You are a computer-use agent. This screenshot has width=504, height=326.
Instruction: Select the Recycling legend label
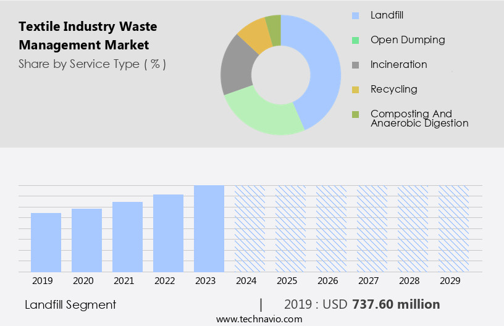393,89
